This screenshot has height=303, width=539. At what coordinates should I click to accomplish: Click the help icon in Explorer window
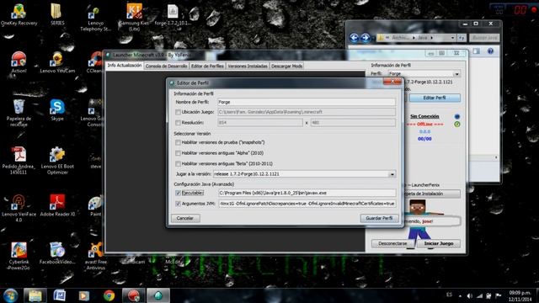490,51
